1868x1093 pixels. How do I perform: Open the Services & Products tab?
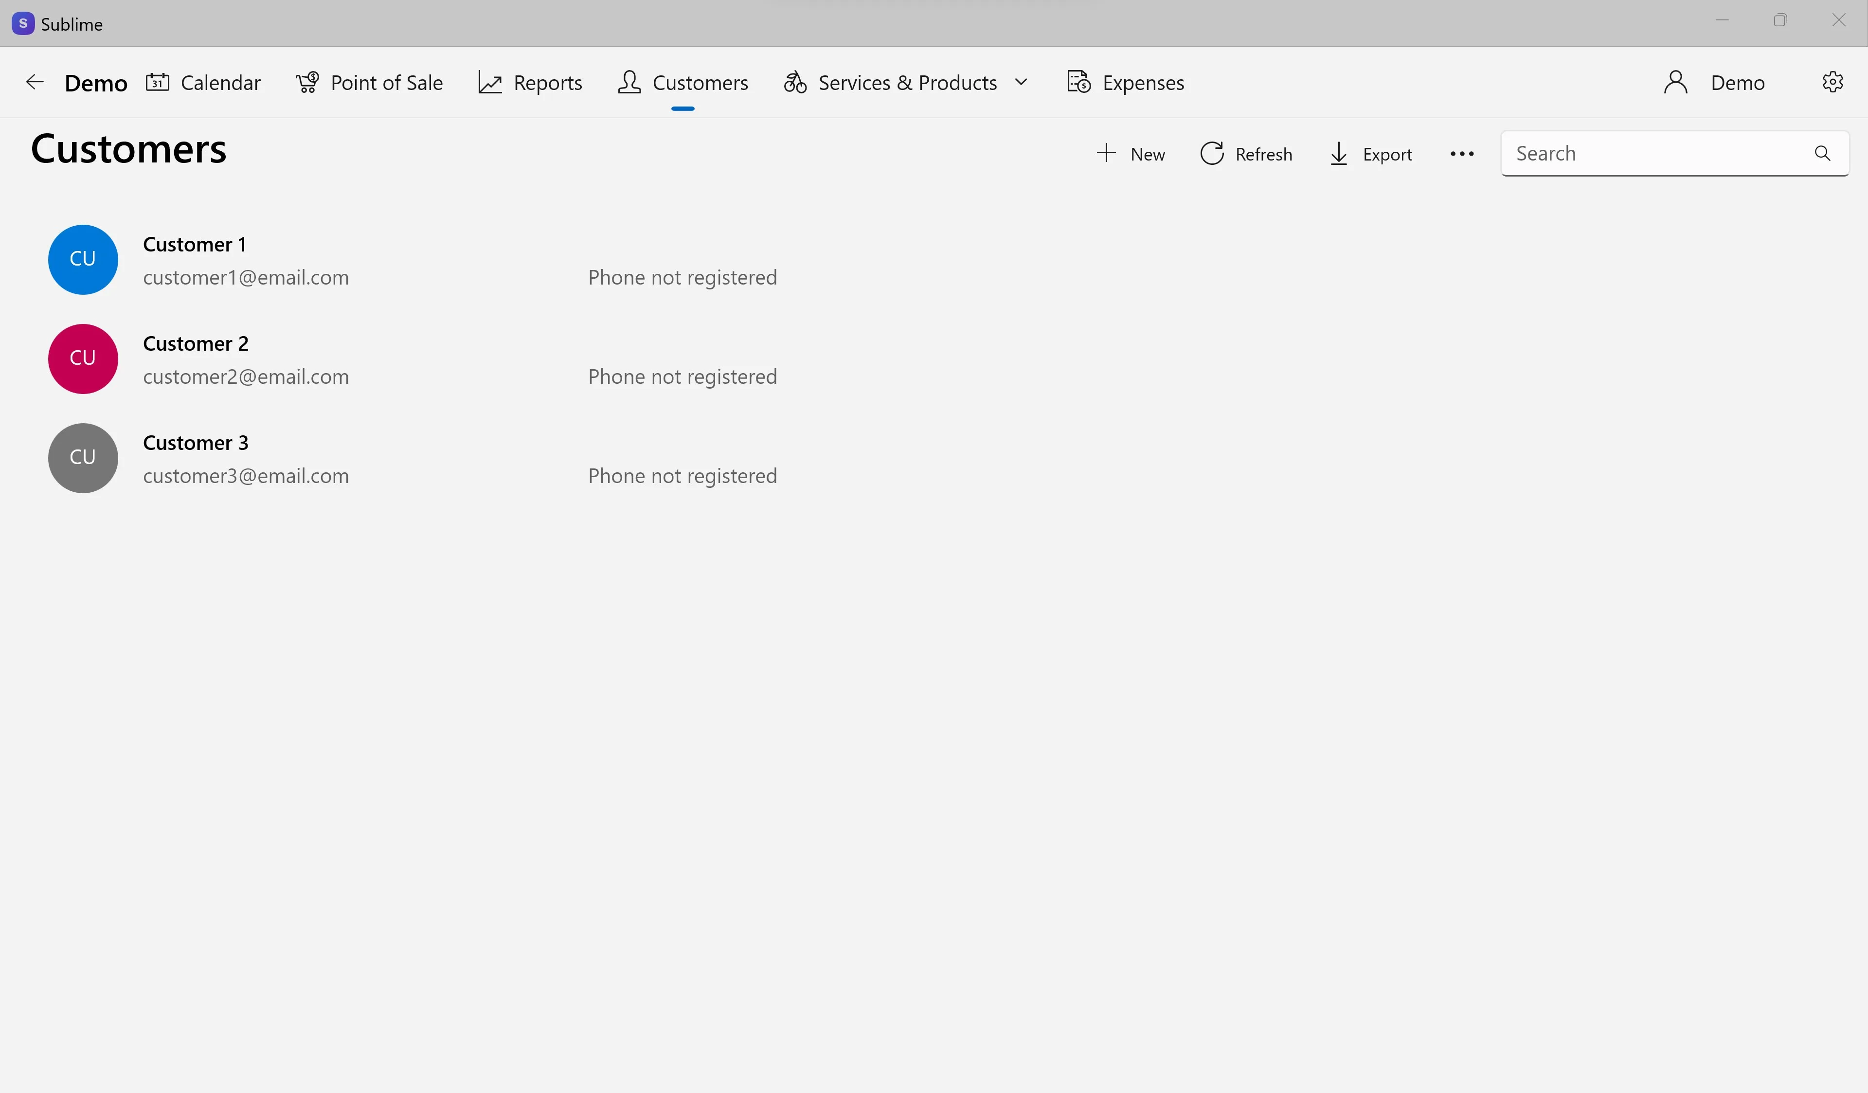pos(907,82)
